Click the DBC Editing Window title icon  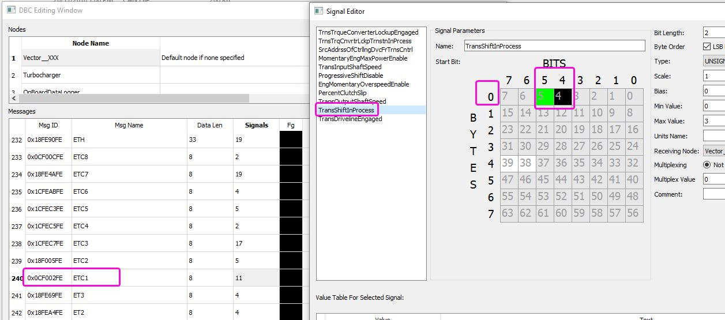11,10
